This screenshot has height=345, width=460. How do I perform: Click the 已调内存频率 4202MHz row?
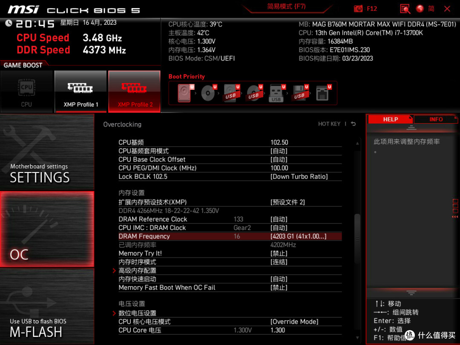(x=230, y=244)
